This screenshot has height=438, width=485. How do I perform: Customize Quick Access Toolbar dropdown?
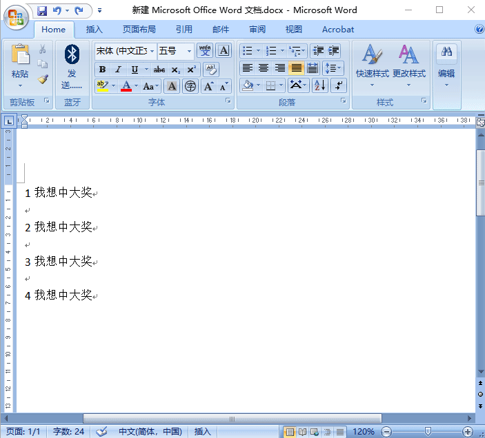pos(99,11)
